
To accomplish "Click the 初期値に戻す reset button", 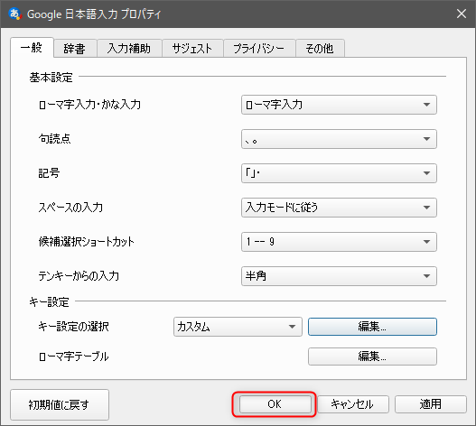I will coord(60,404).
